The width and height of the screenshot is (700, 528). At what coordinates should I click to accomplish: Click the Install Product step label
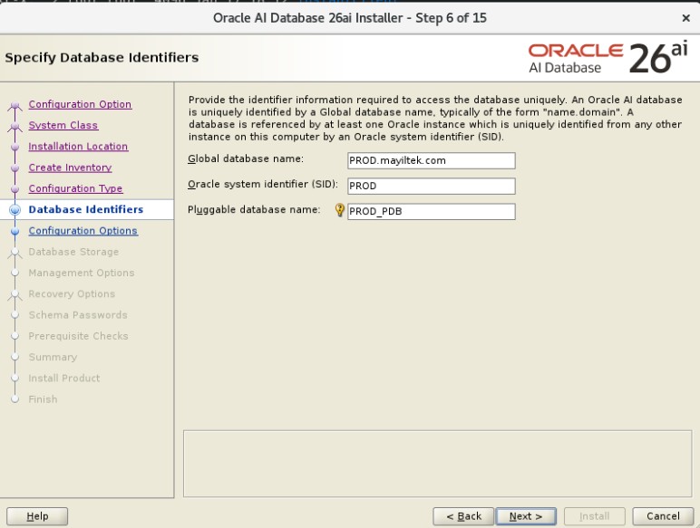point(63,379)
